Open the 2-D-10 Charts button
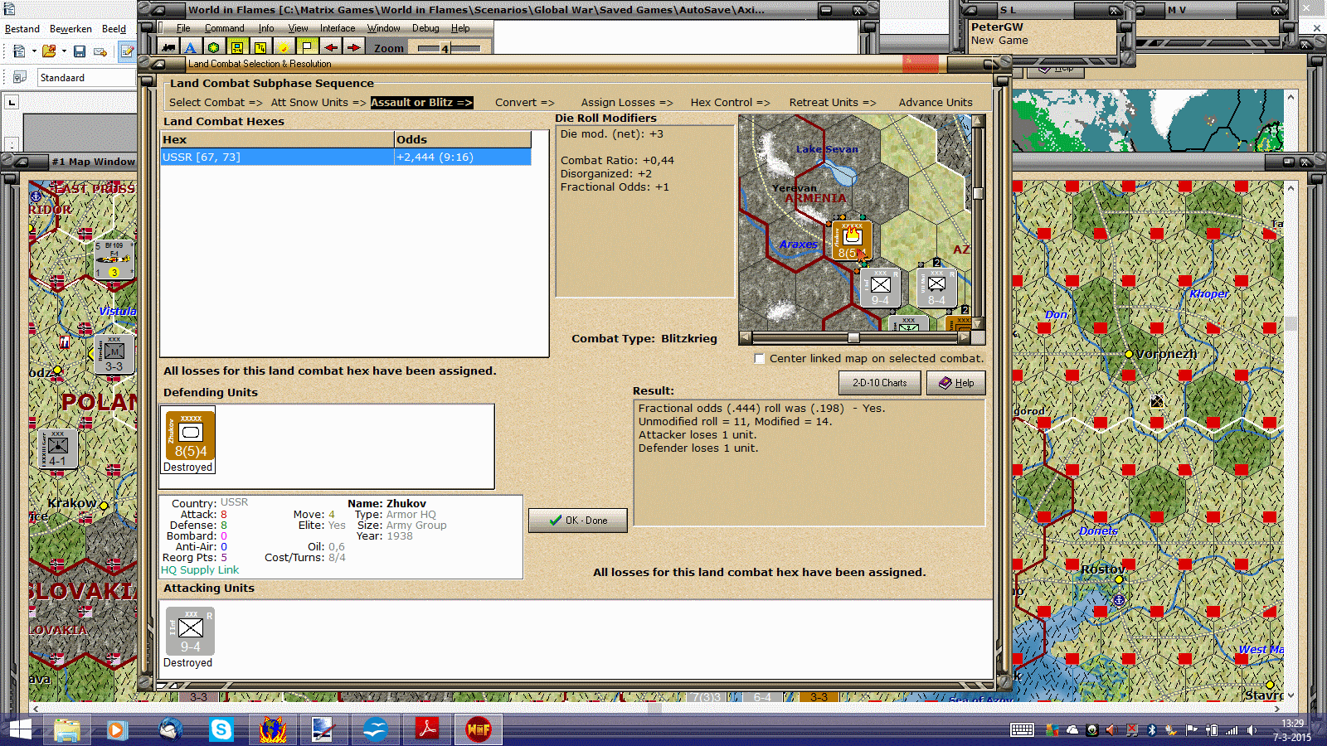1327x746 pixels. [x=880, y=383]
